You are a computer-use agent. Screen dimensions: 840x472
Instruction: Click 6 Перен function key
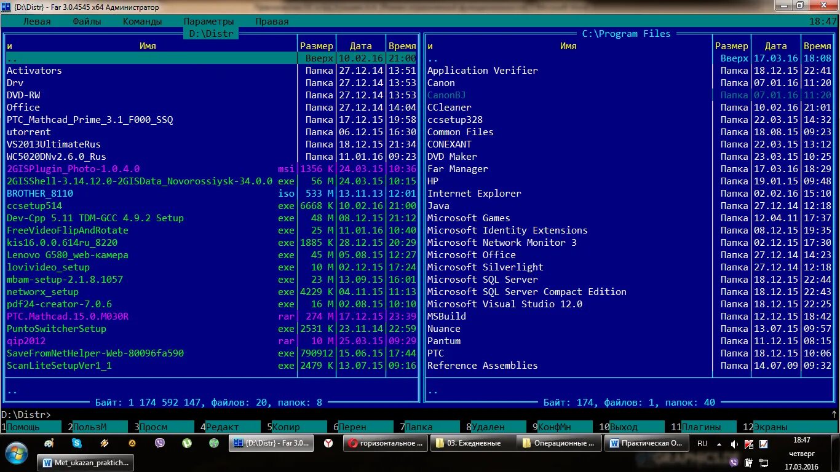tap(363, 427)
